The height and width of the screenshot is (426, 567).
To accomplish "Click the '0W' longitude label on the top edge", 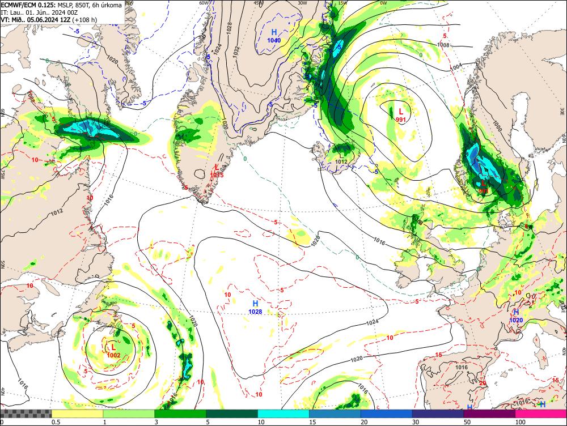I will (x=383, y=2).
